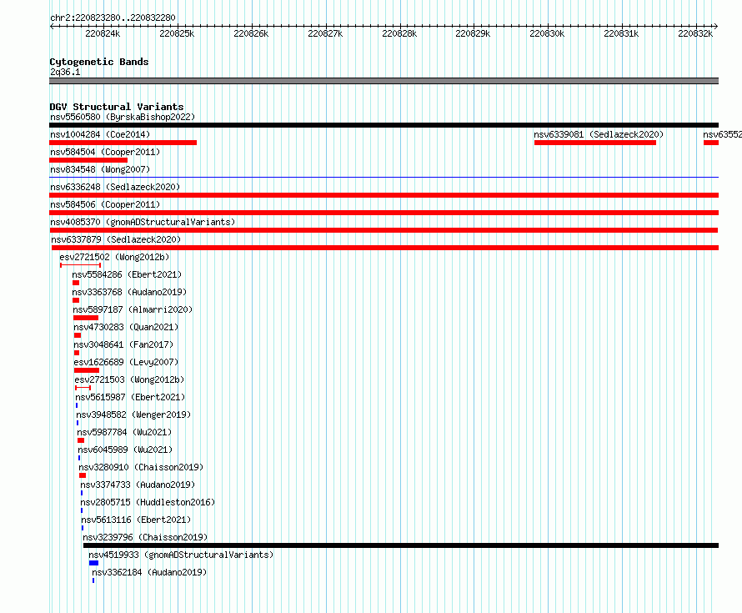Select the esv2721503 (Wong2012b) label

tap(129, 379)
